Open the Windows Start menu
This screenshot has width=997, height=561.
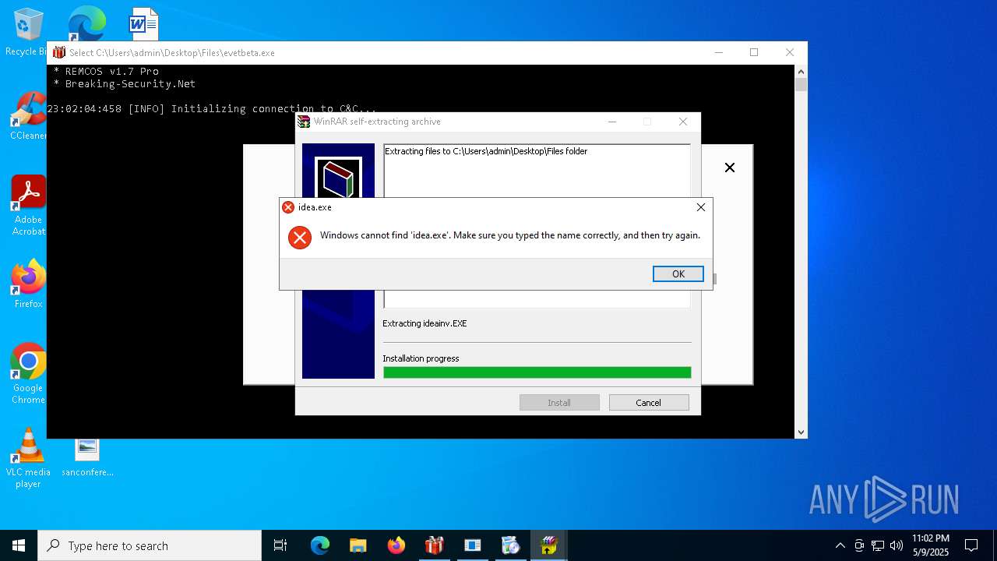pyautogui.click(x=19, y=545)
